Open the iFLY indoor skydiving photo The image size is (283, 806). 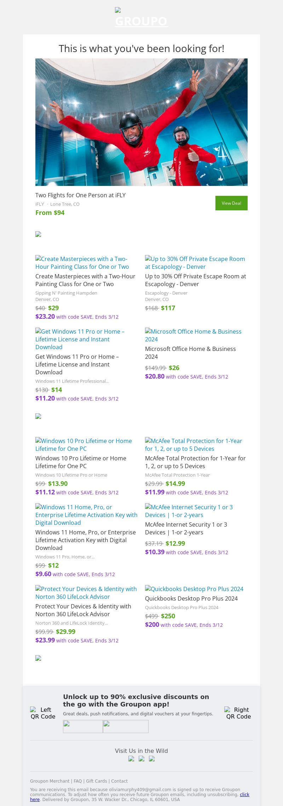[x=141, y=122]
